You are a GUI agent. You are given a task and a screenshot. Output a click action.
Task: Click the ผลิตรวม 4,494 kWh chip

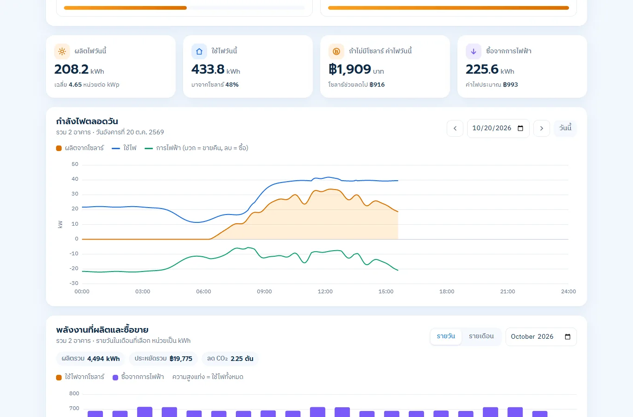(x=91, y=359)
